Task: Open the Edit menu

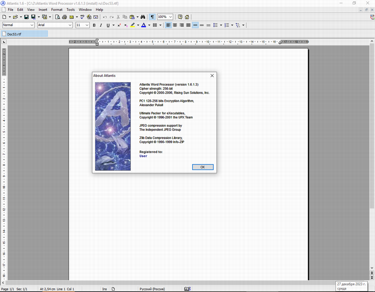Action: pos(20,10)
